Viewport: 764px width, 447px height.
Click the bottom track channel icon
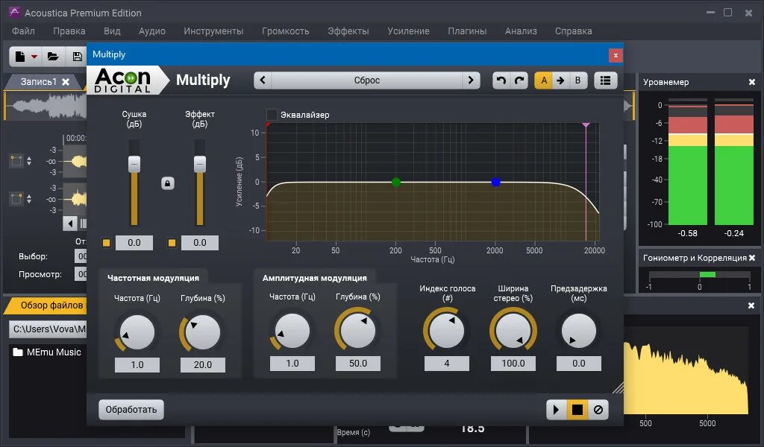click(16, 199)
